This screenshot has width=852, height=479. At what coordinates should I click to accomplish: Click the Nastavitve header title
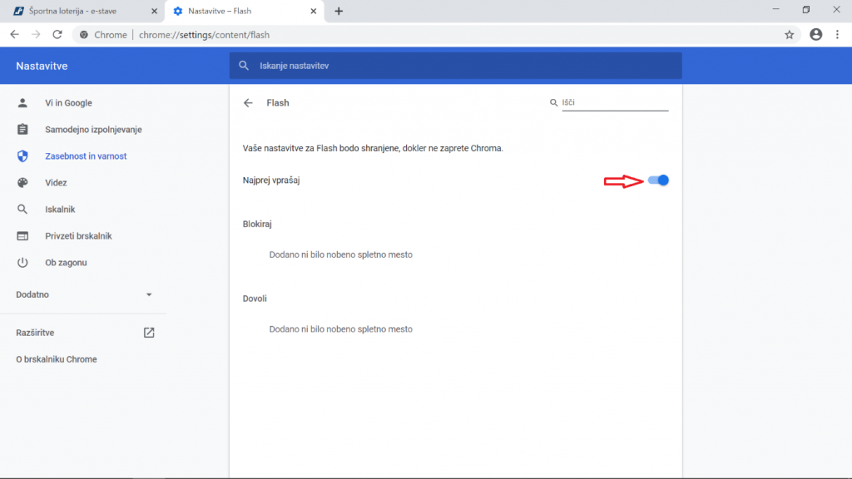pyautogui.click(x=42, y=66)
